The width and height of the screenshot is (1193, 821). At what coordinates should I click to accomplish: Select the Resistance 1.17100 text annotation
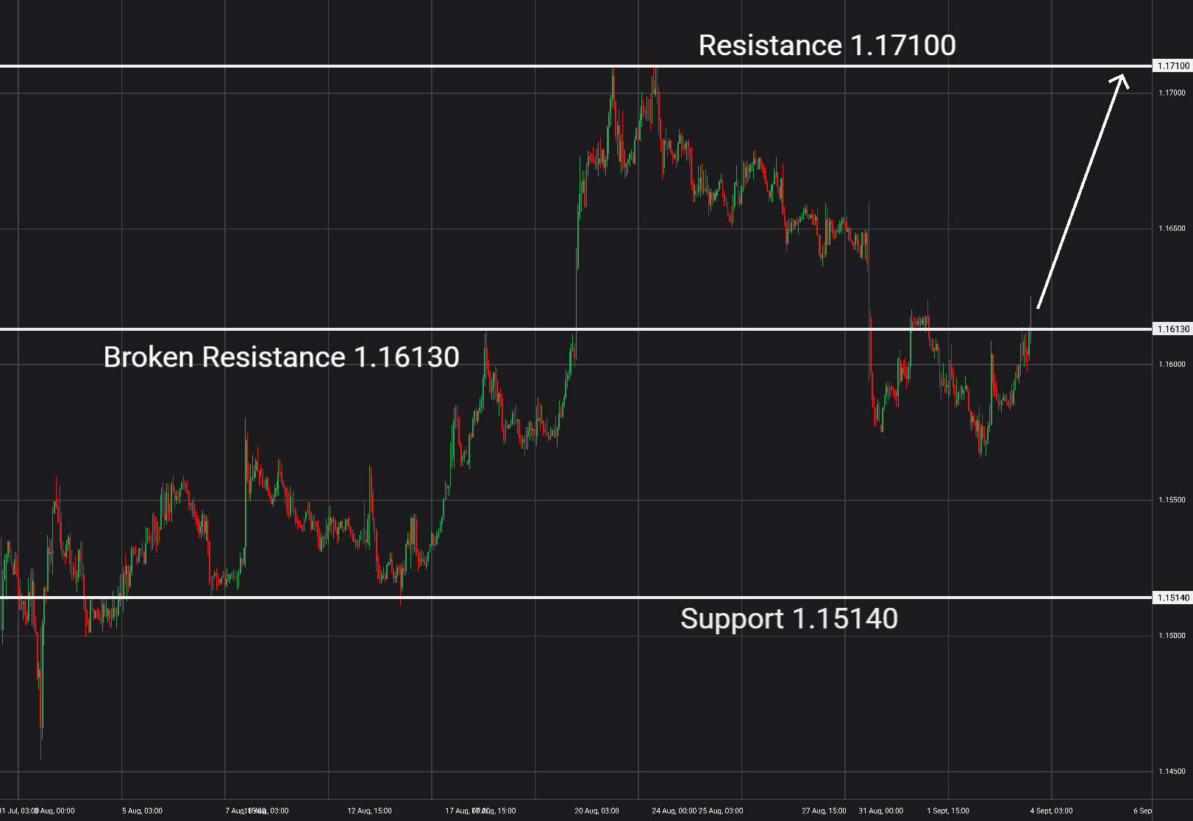(827, 46)
